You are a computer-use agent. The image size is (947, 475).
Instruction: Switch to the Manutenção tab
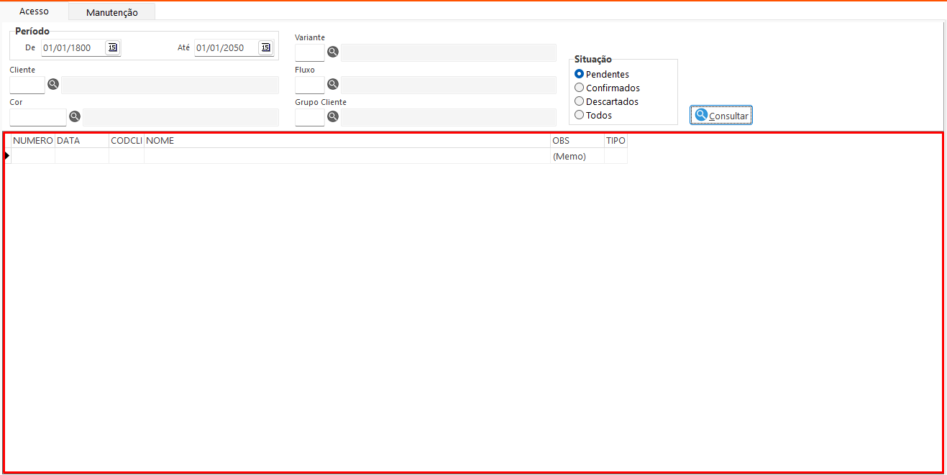click(x=111, y=12)
